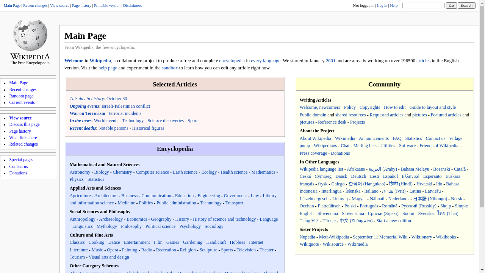Image resolution: width=485 pixels, height=273 pixels.
Task: Open the Donations page
Action: tap(18, 173)
